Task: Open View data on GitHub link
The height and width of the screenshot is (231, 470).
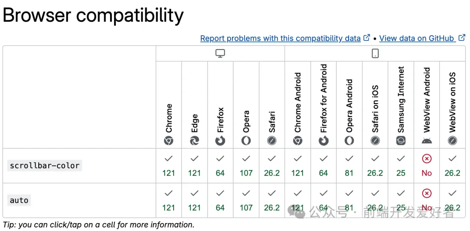Action: (x=416, y=38)
